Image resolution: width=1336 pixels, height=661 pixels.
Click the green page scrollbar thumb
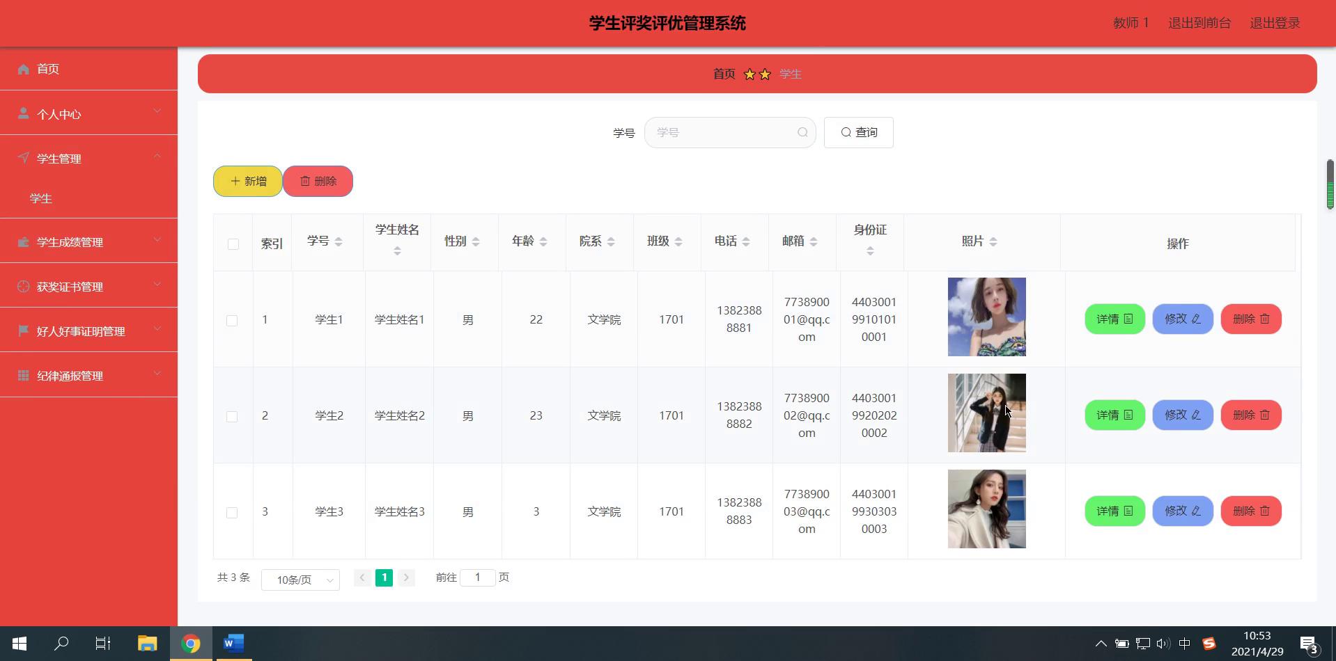point(1330,184)
